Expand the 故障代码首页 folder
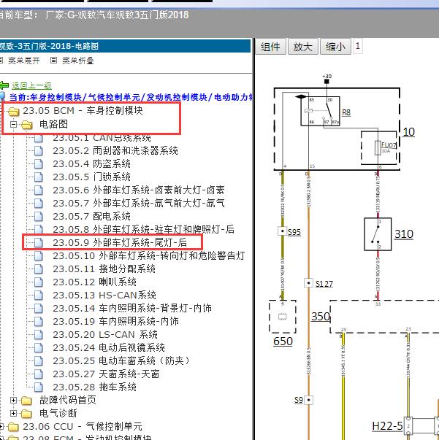Image resolution: width=439 pixels, height=440 pixels. click(13, 400)
